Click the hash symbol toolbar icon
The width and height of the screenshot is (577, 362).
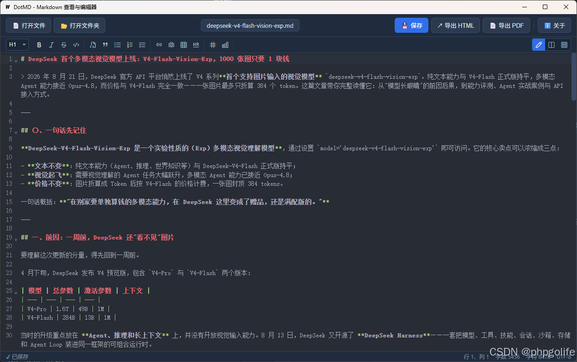pos(213,45)
